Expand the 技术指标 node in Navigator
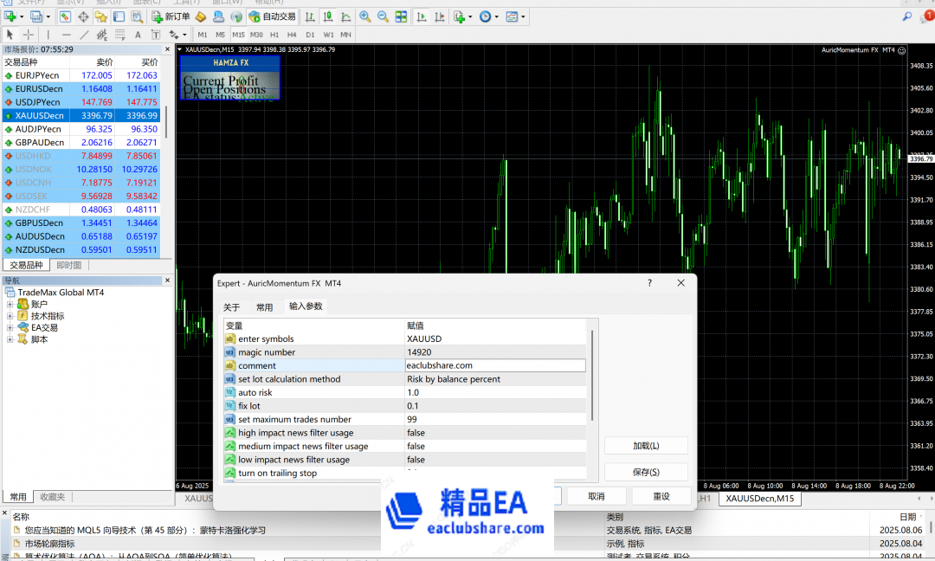This screenshot has height=561, width=935. pos(10,316)
